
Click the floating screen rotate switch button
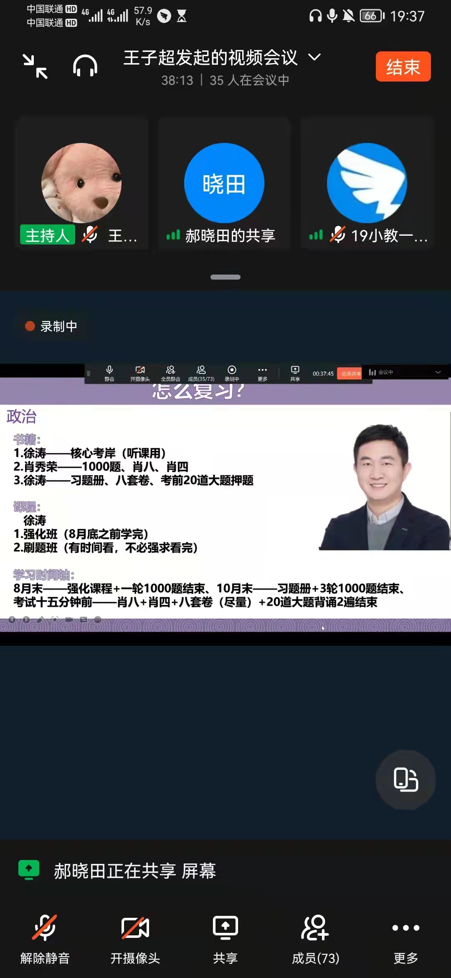tap(405, 779)
